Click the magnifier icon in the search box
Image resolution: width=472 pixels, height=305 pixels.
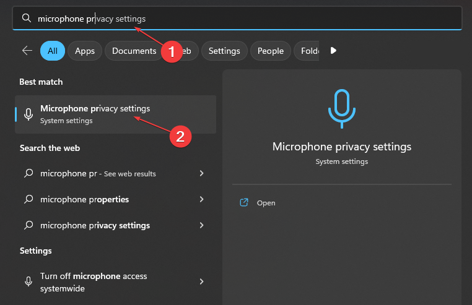(x=26, y=19)
